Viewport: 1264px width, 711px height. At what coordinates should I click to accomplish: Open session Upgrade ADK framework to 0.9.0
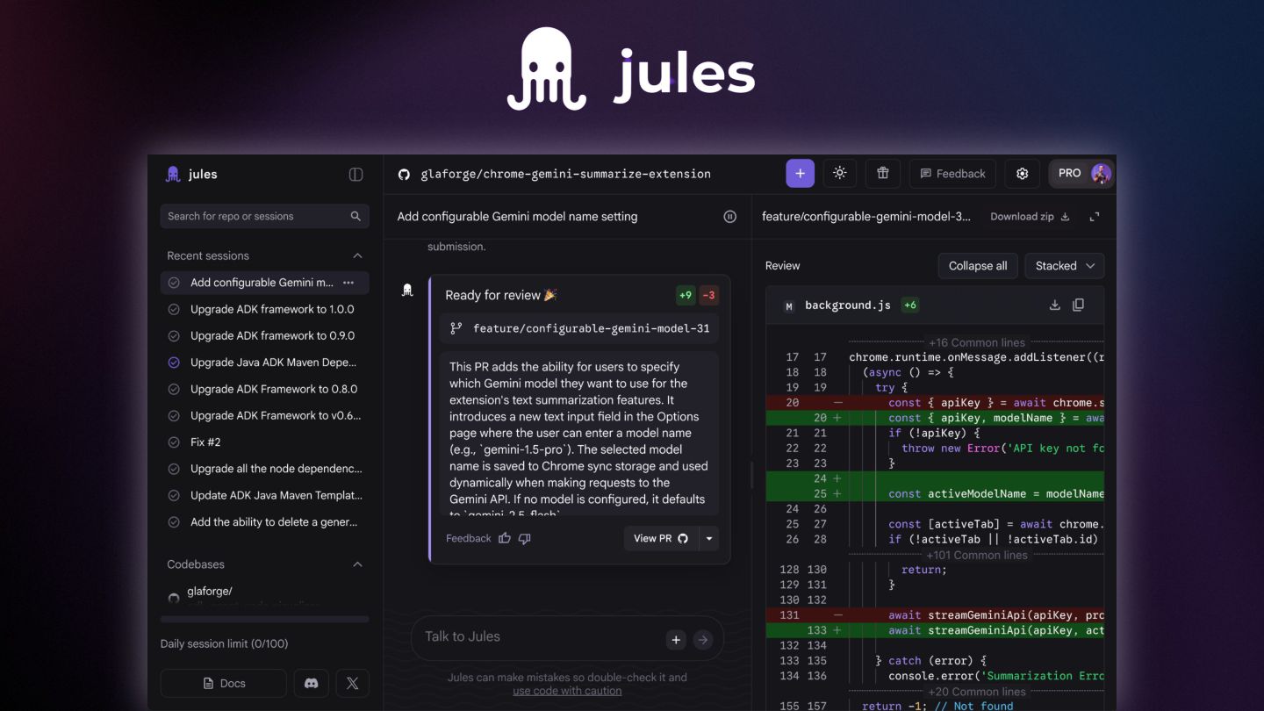[264, 335]
